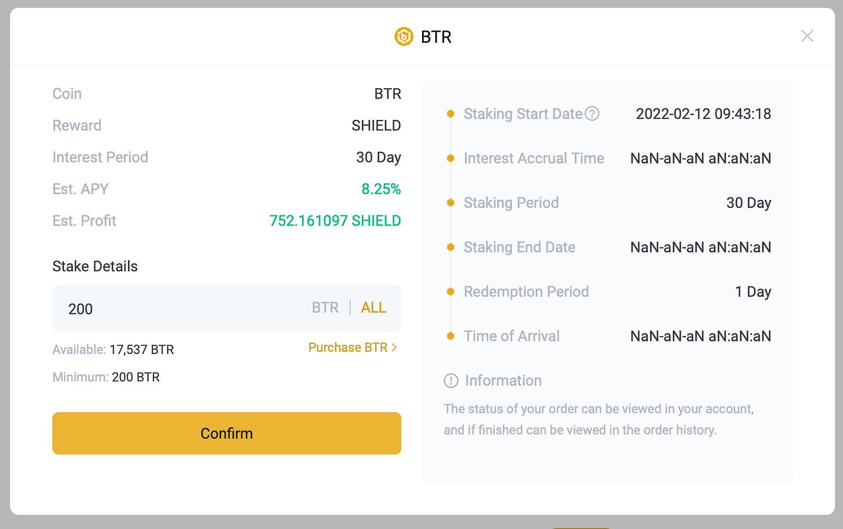
Task: Click the Staking Period timeline bullet
Action: 450,203
